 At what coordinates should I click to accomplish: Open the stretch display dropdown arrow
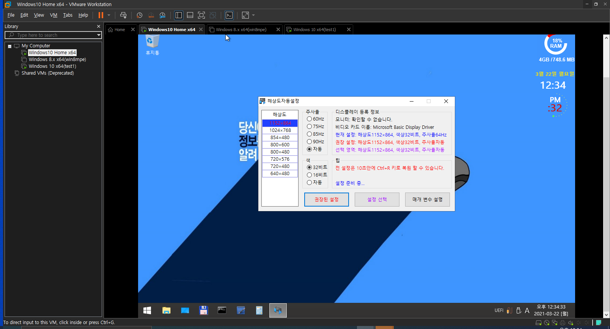[253, 15]
